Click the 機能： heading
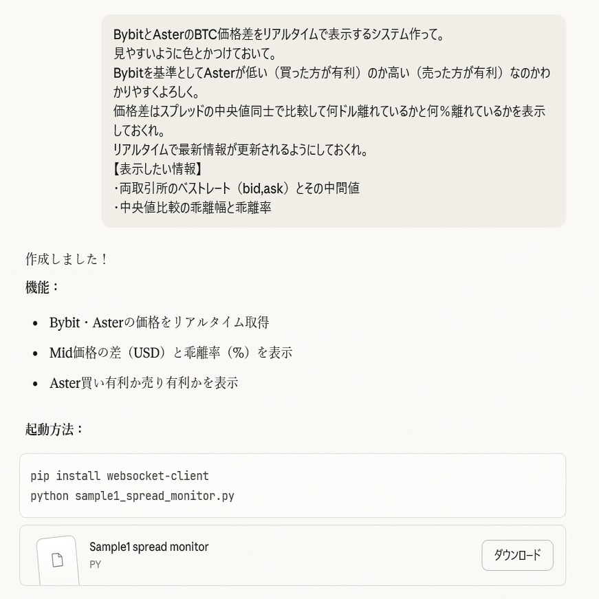599x599 pixels. pos(43,287)
